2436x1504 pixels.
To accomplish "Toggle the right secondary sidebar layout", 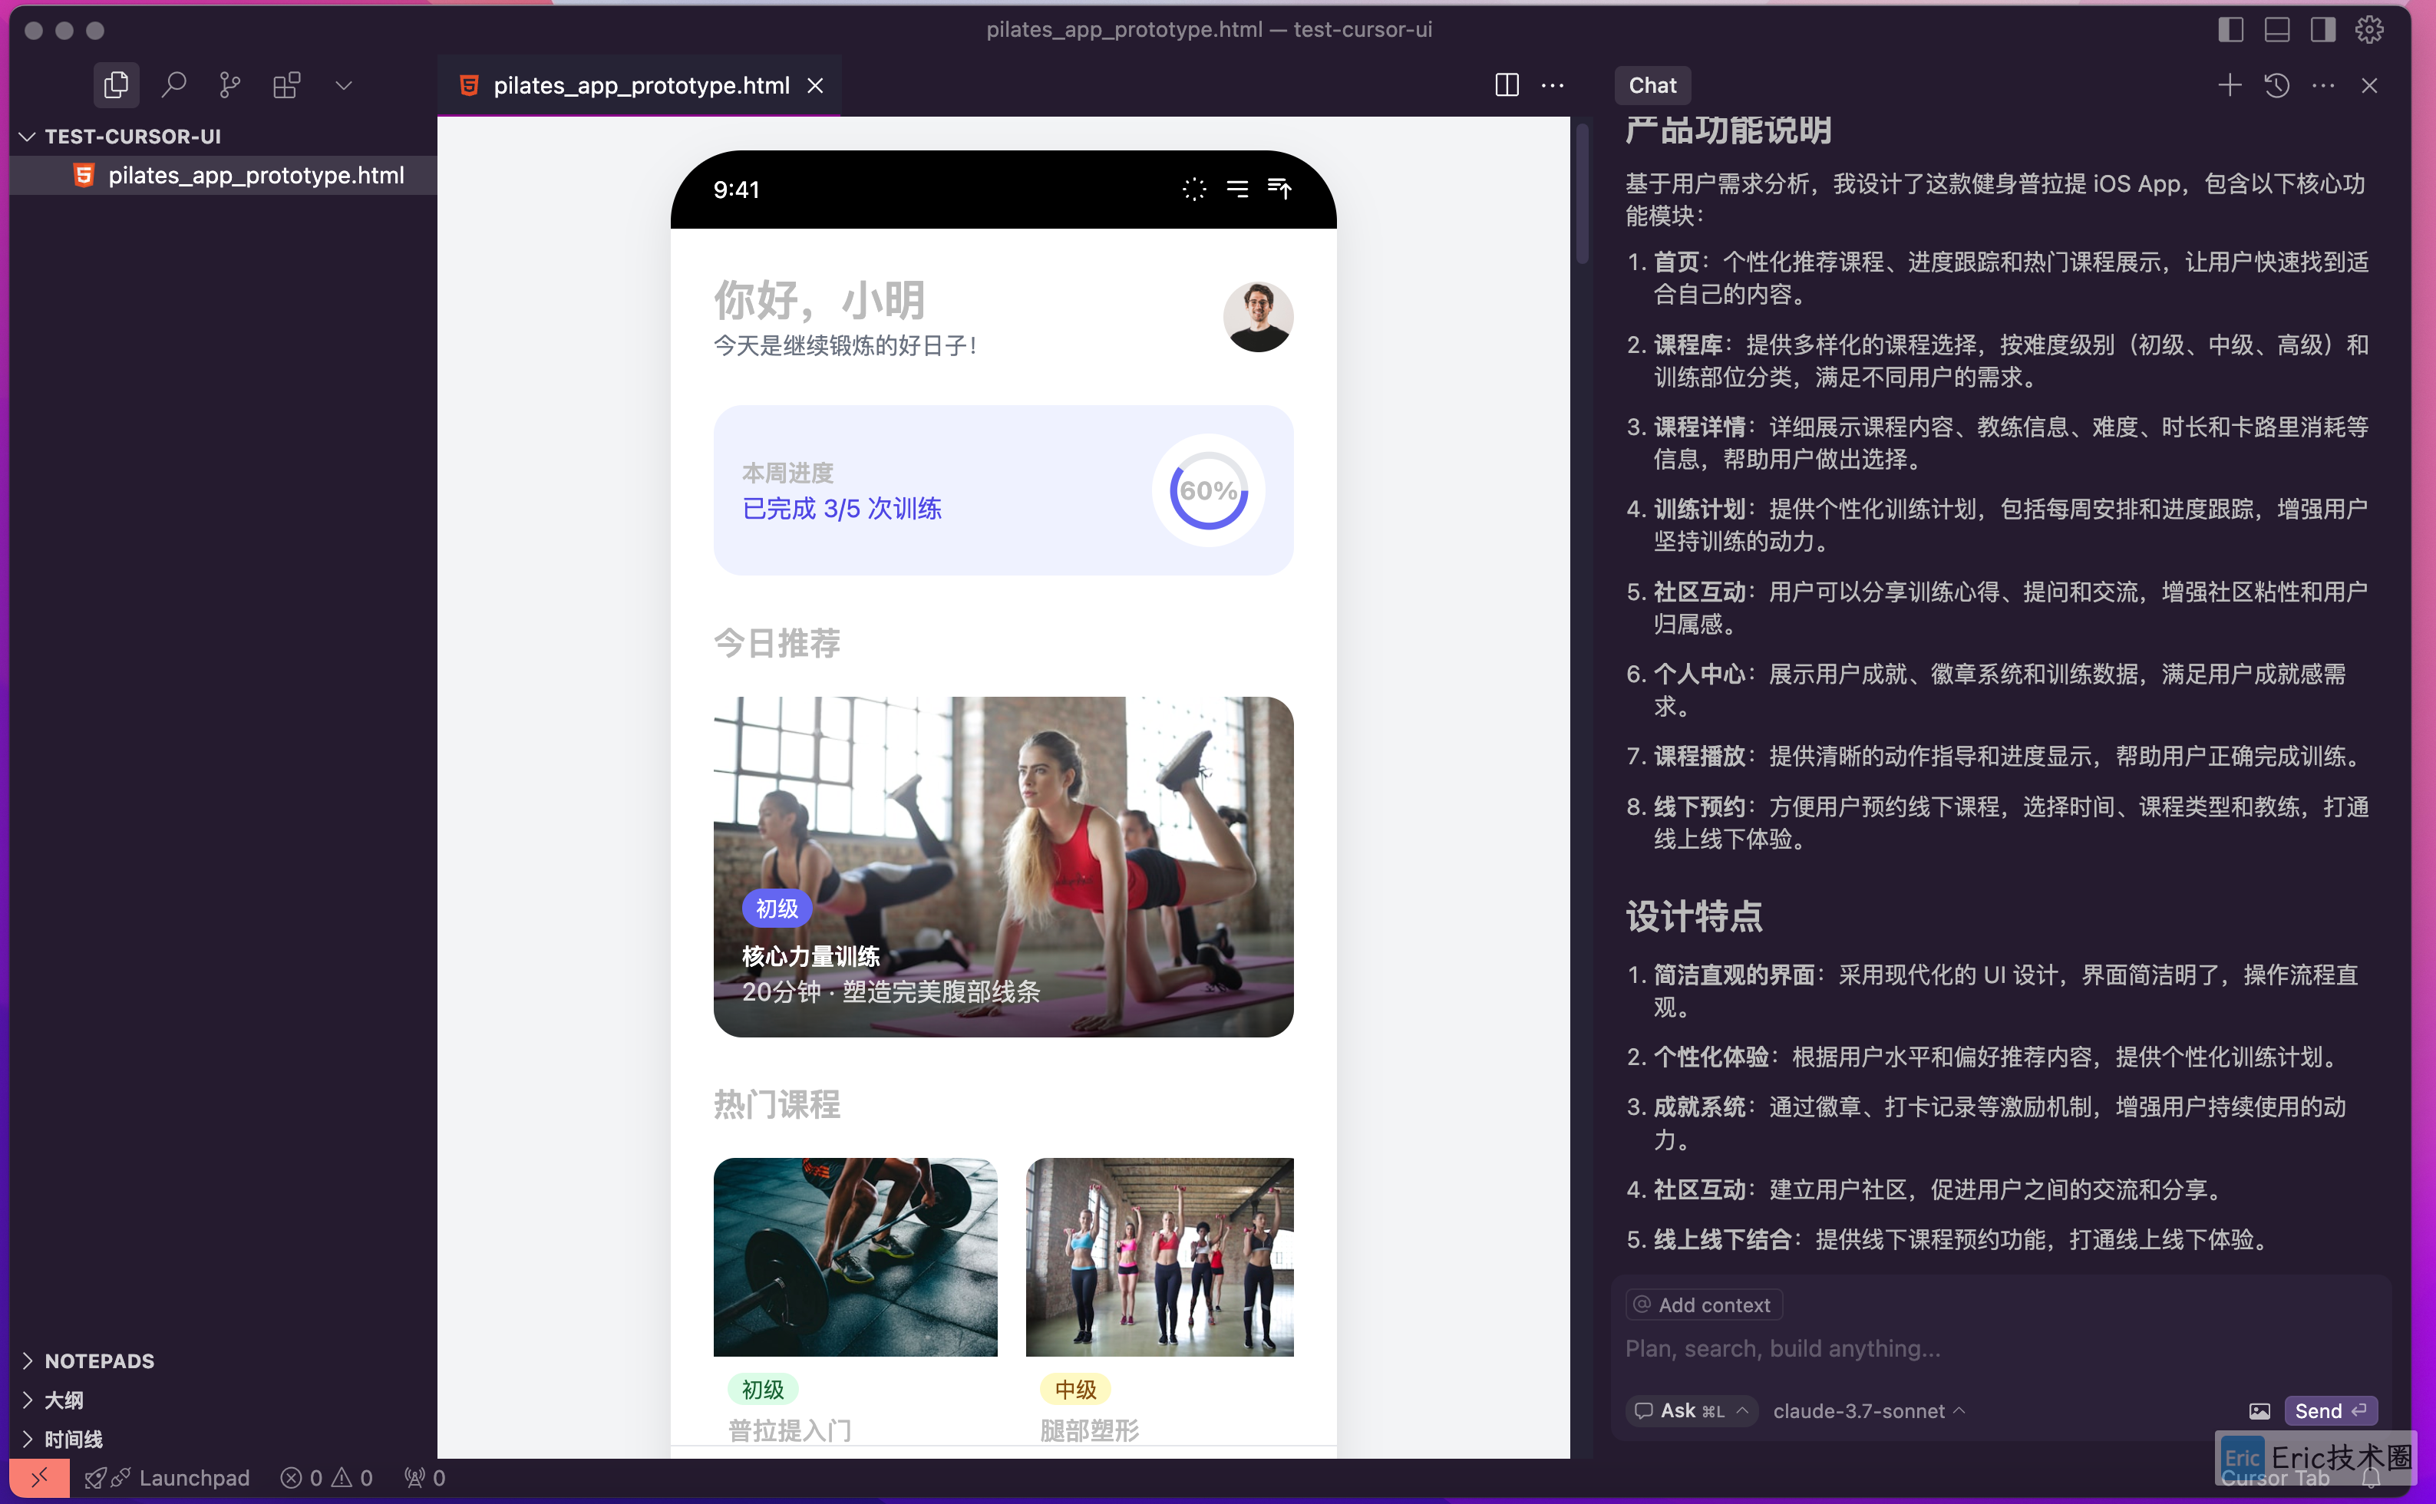I will (x=2322, y=30).
